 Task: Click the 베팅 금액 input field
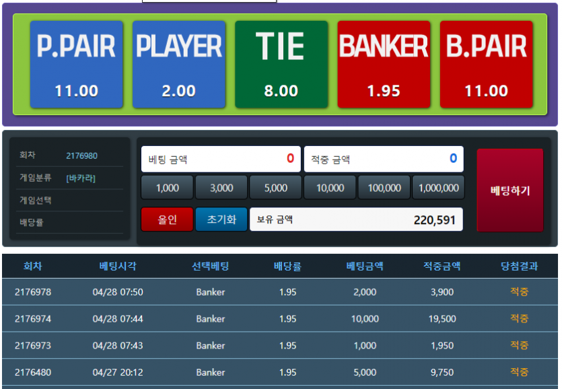221,160
